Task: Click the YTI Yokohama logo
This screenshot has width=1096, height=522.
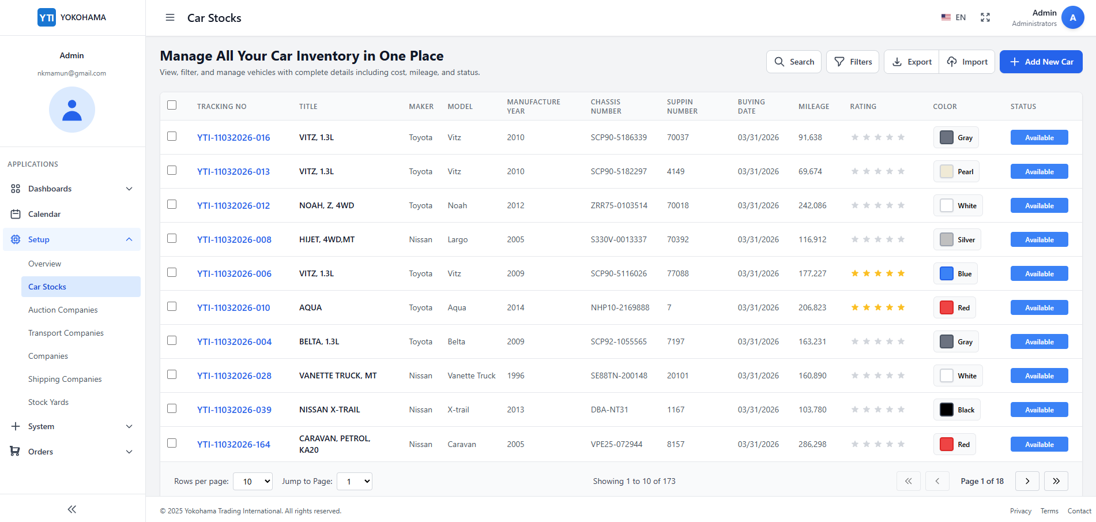Action: [72, 17]
